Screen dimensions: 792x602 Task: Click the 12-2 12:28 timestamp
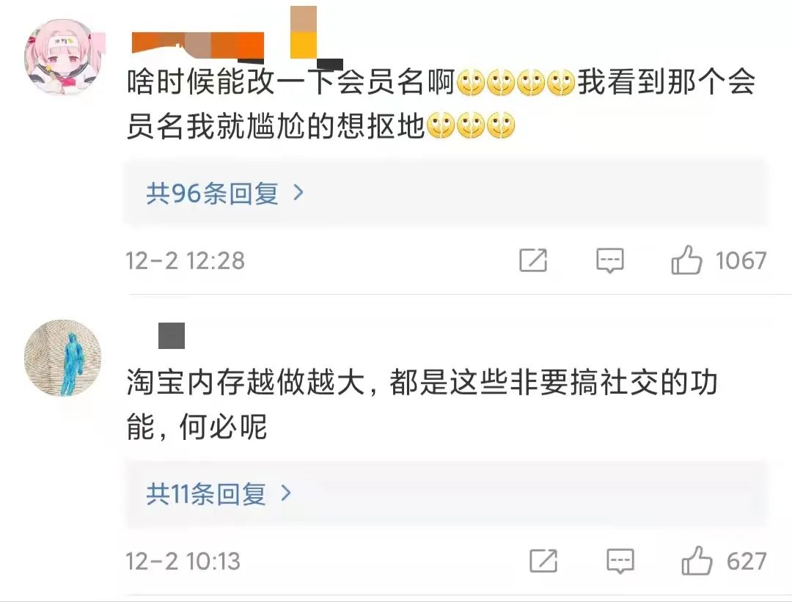(185, 260)
